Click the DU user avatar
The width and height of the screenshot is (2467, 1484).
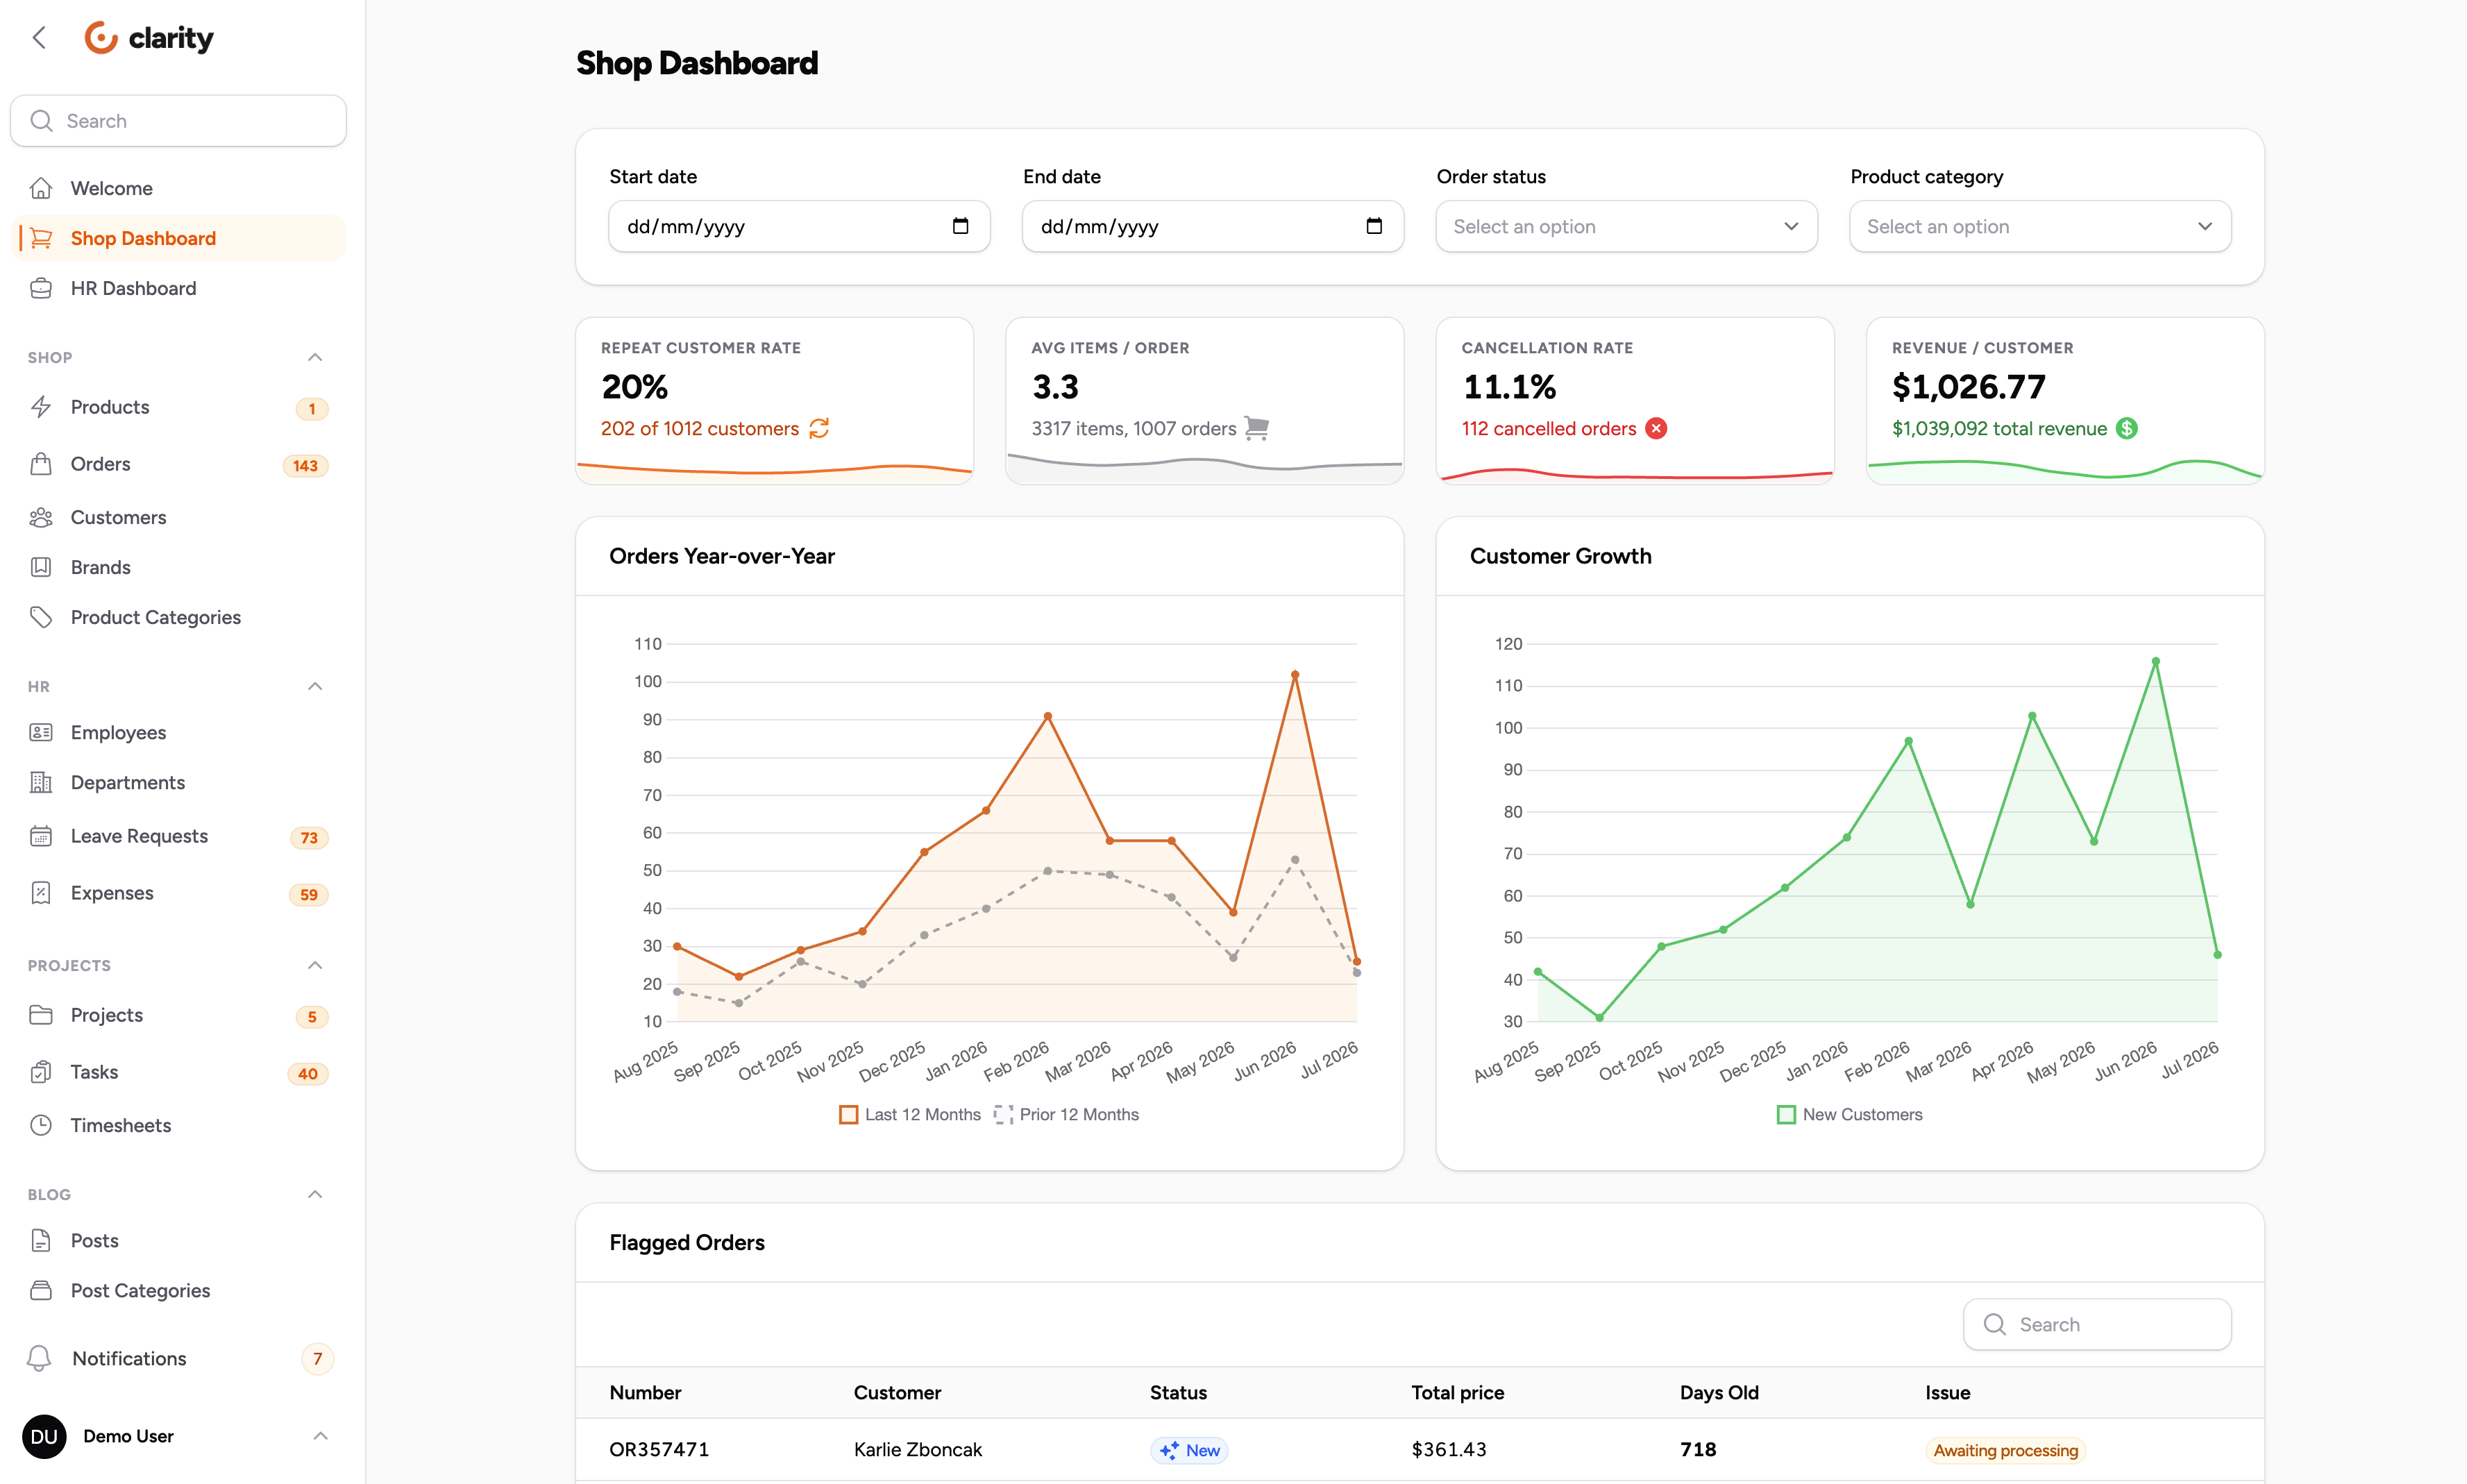(x=44, y=1436)
